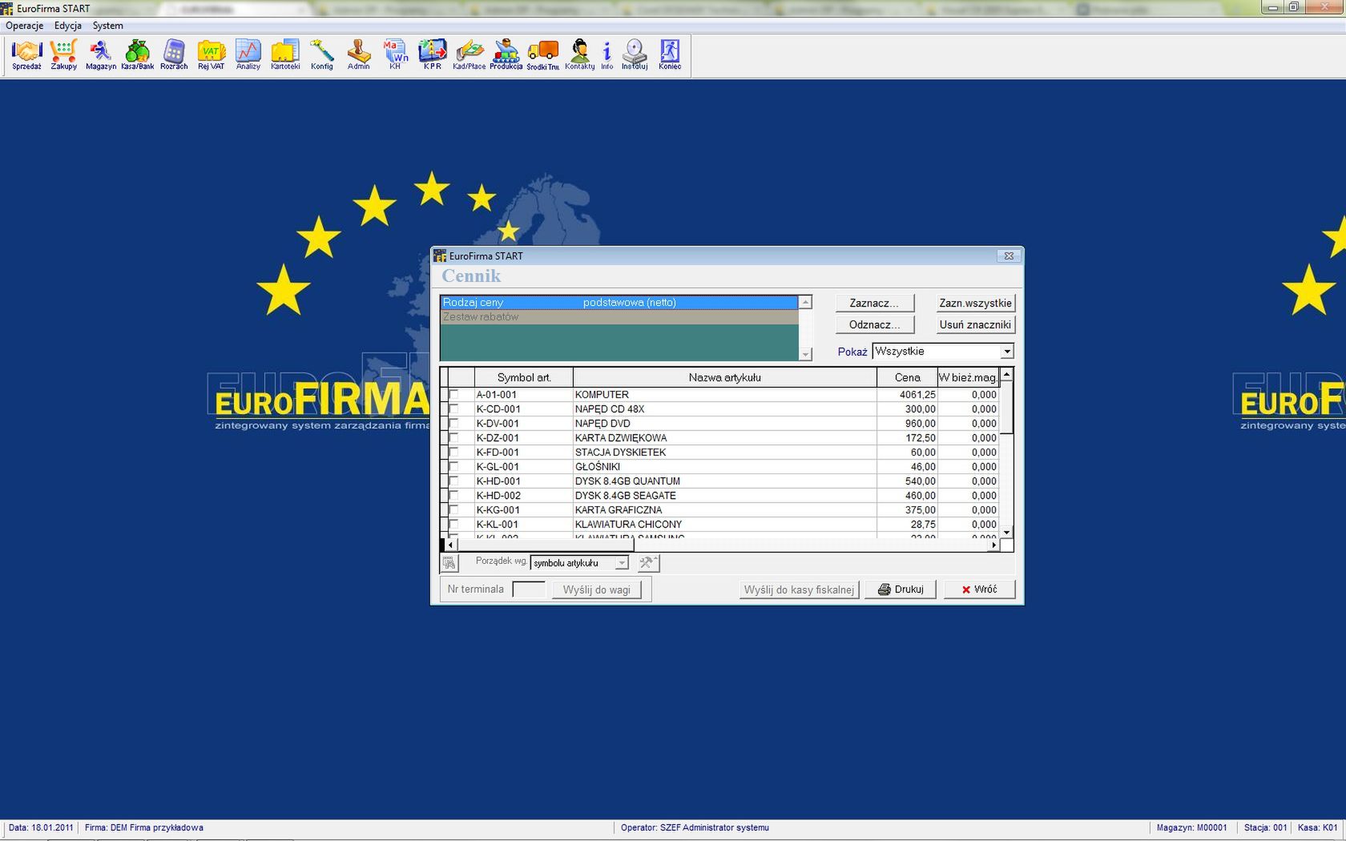This screenshot has width=1346, height=841.
Task: Tick the checkbox for K-CD-001 row
Action: pyautogui.click(x=453, y=408)
